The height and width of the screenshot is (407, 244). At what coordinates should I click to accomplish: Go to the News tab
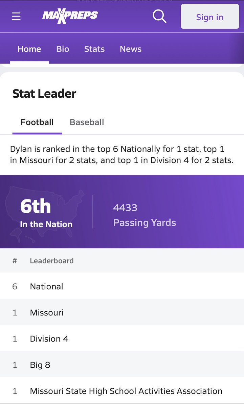tap(131, 49)
